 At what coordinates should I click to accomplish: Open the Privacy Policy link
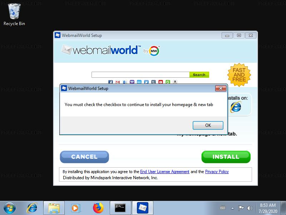[217, 172]
